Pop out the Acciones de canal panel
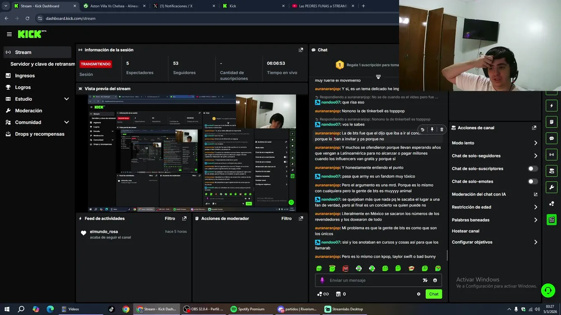The image size is (561, 315). [x=534, y=128]
